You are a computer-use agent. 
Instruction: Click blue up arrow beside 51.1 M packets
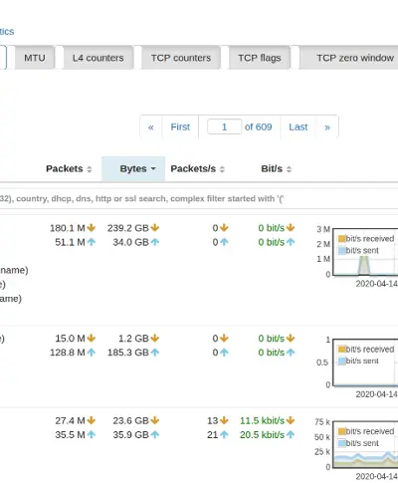(92, 242)
